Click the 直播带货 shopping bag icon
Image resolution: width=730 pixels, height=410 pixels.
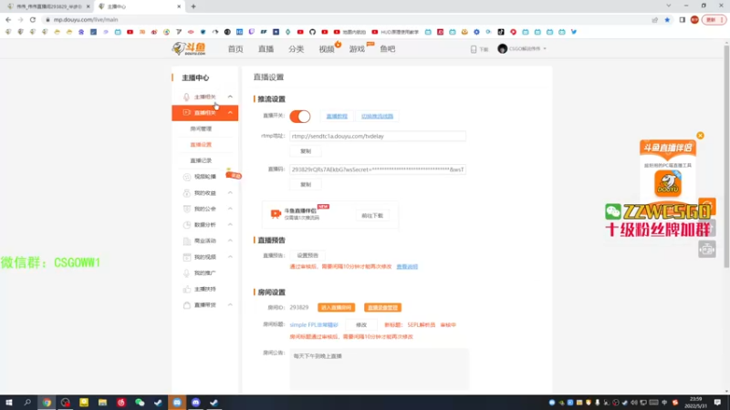pyautogui.click(x=186, y=305)
